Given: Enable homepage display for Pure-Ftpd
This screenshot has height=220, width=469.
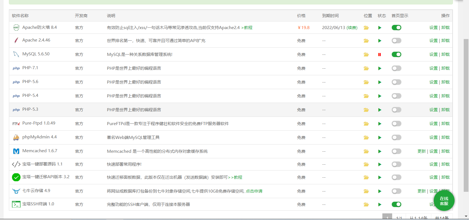Looking at the screenshot, I should click(396, 124).
